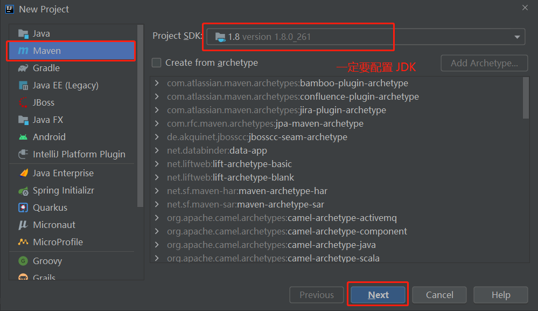
Task: Click the Java EE (Legacy) icon
Action: [x=23, y=85]
